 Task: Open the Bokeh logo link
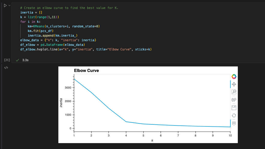(234, 77)
